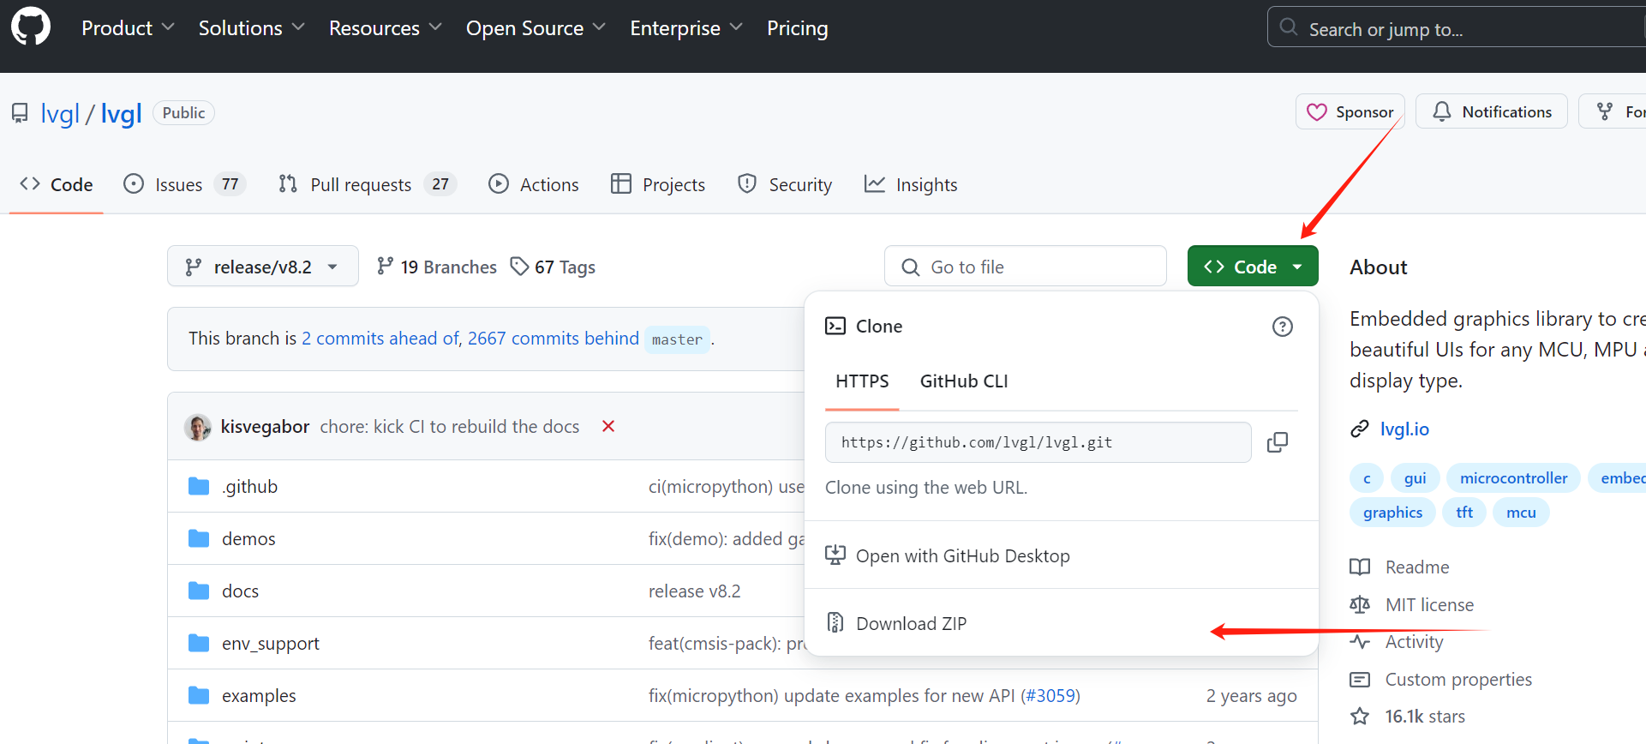Copy the HTTPS clone URL with copy icon

[x=1278, y=442]
